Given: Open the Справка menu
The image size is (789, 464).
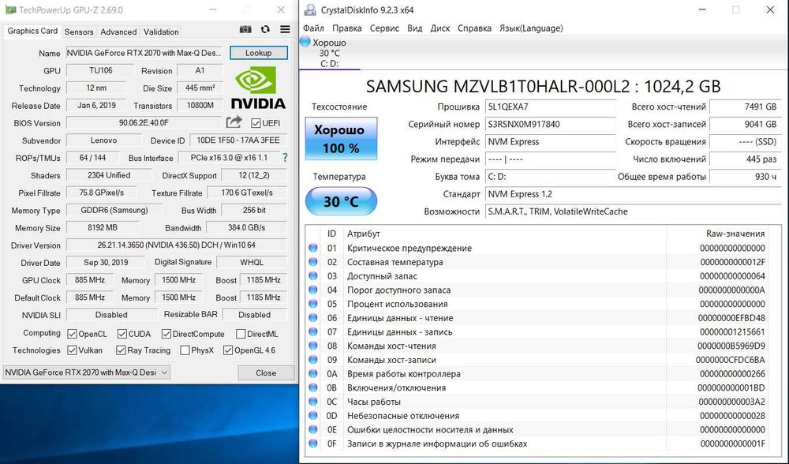Looking at the screenshot, I should (474, 28).
